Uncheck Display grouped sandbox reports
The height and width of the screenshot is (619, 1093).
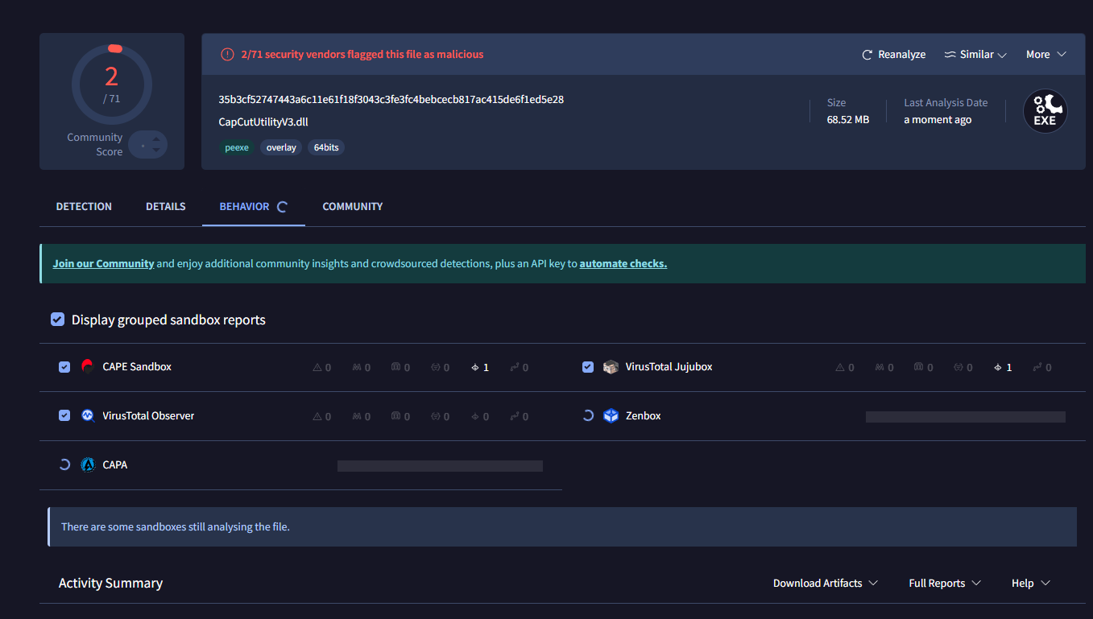(x=57, y=319)
